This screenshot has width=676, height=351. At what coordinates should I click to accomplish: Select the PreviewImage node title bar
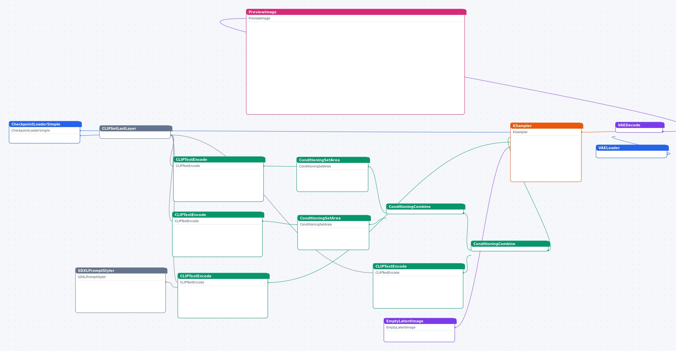(356, 12)
